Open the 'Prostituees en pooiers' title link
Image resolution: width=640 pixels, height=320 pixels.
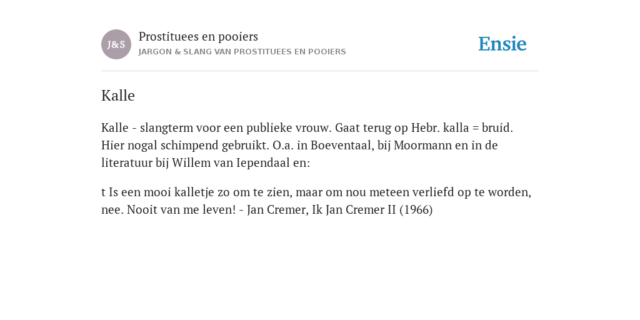pos(198,37)
